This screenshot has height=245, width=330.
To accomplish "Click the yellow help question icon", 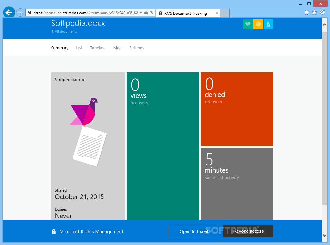I will point(258,24).
